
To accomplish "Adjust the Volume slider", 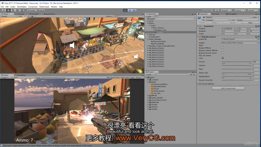I will coord(237,66).
